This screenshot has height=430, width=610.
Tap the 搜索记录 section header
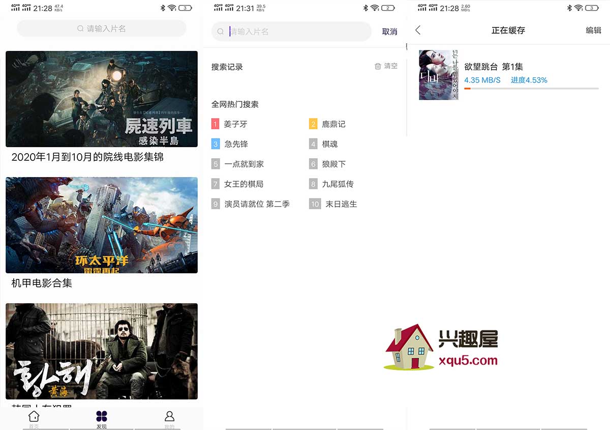[227, 67]
